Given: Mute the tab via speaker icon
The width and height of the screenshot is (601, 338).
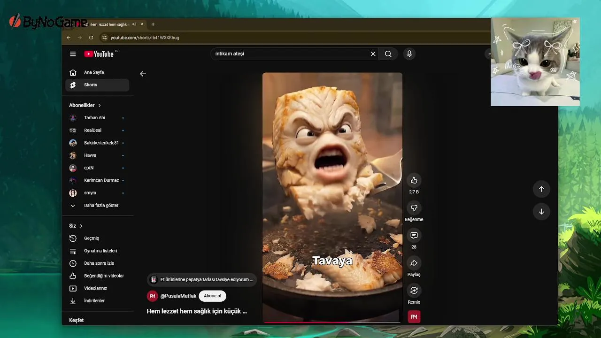Looking at the screenshot, I should point(134,24).
